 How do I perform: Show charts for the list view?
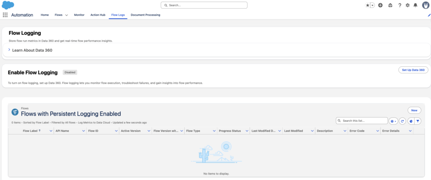tap(411, 121)
